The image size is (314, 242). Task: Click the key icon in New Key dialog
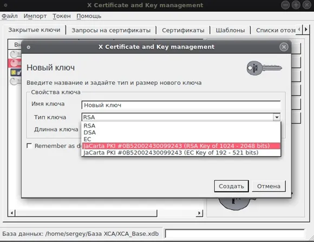click(264, 68)
